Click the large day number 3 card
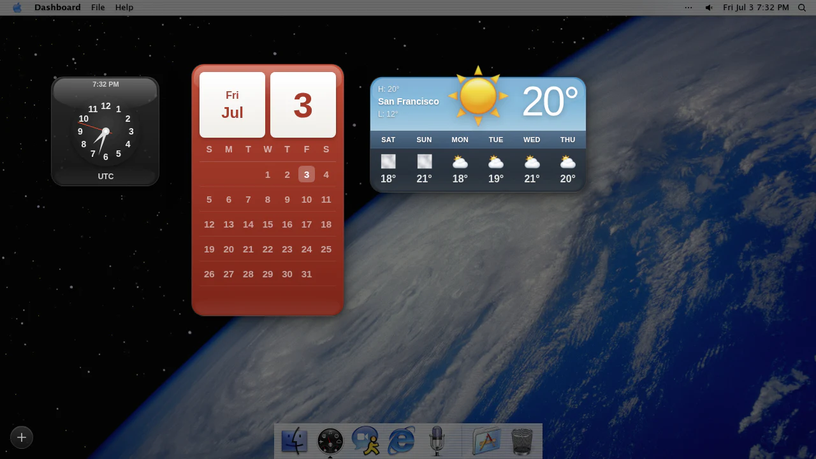Viewport: 816px width, 459px height. [303, 105]
